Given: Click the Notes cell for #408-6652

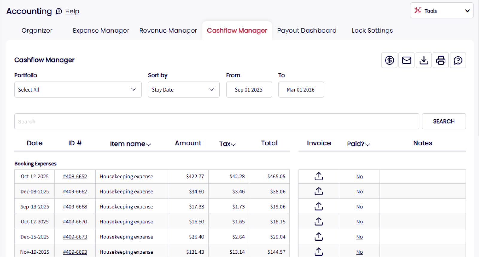Looking at the screenshot, I should tap(423, 177).
